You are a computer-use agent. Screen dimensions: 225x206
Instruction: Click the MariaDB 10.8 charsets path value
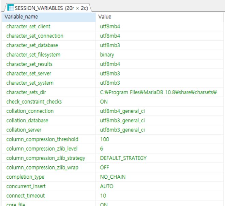(x=160, y=92)
